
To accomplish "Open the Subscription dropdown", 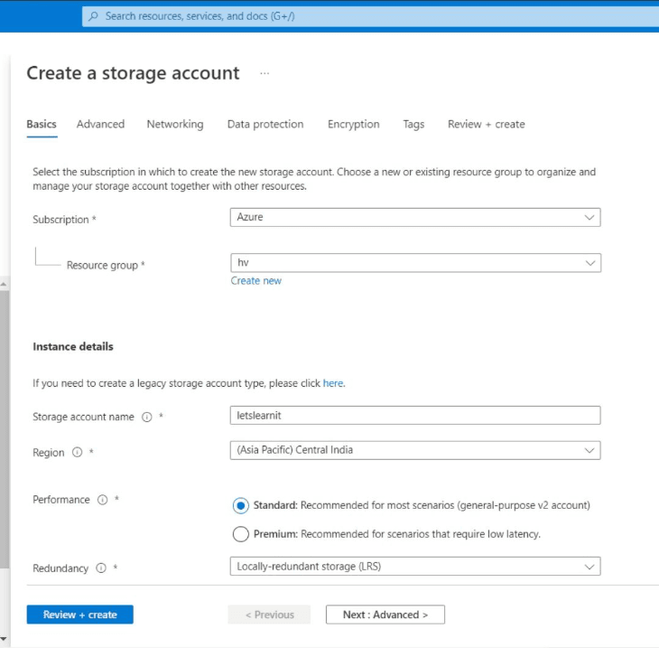I will click(415, 217).
